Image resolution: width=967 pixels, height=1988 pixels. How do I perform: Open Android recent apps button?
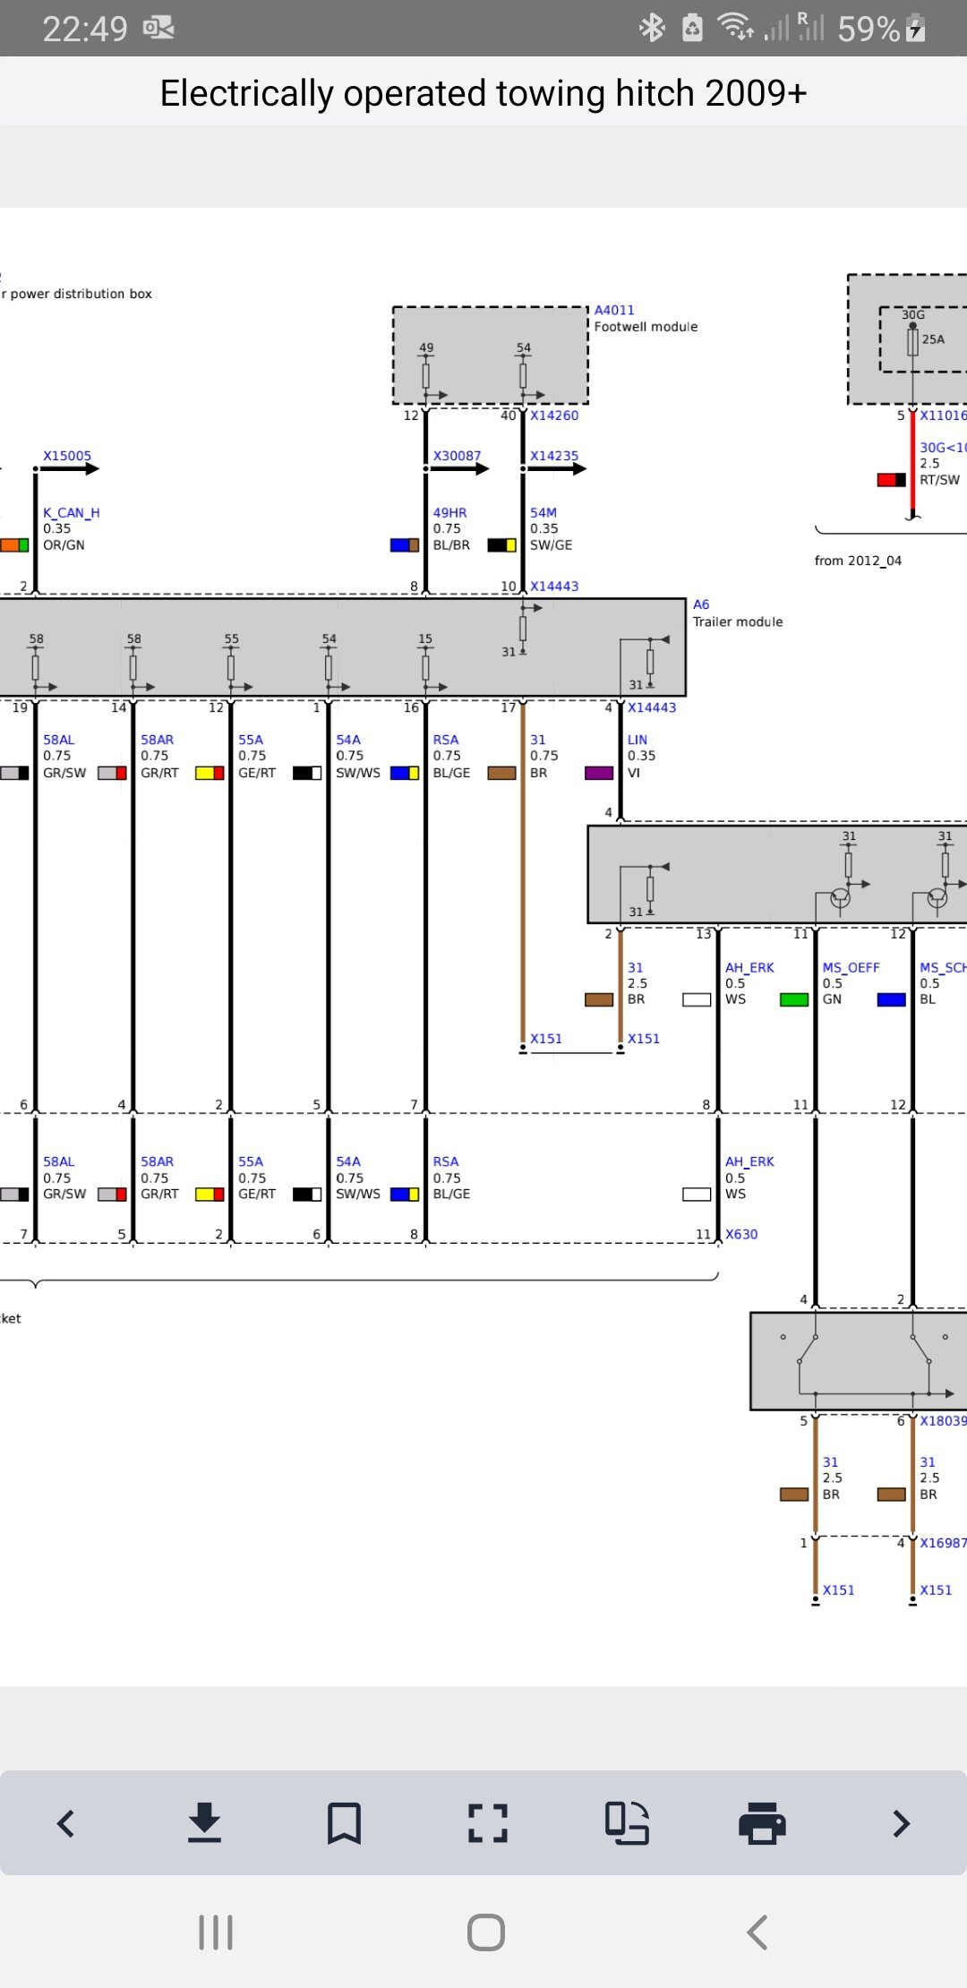point(216,1932)
